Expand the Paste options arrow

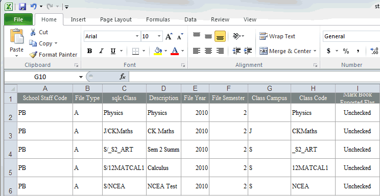17,56
